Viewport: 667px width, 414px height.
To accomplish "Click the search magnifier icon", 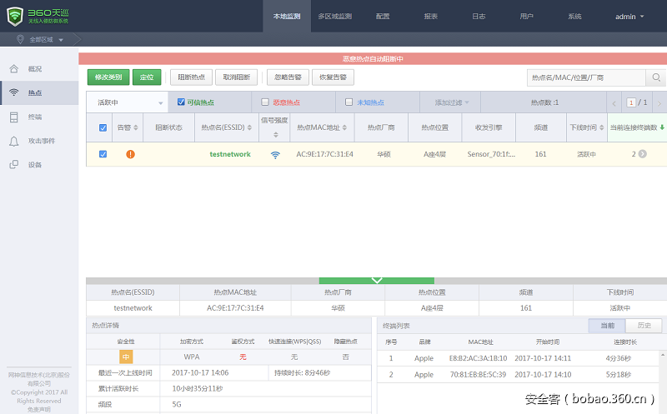I will [x=656, y=77].
